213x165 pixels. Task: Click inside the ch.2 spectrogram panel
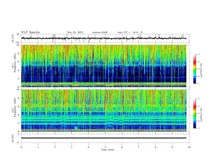tap(104, 111)
